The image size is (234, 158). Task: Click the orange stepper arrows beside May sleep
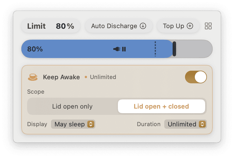[x=91, y=124]
